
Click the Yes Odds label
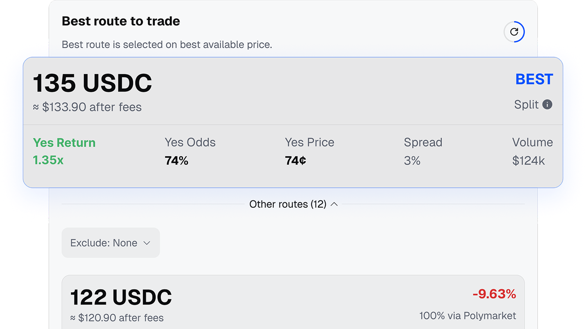coord(190,142)
